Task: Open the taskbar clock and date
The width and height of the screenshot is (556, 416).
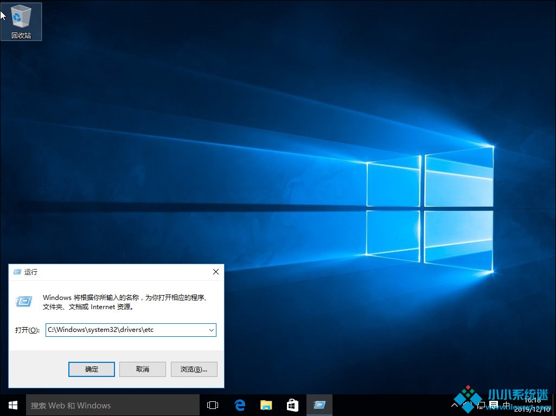Action: click(532, 405)
